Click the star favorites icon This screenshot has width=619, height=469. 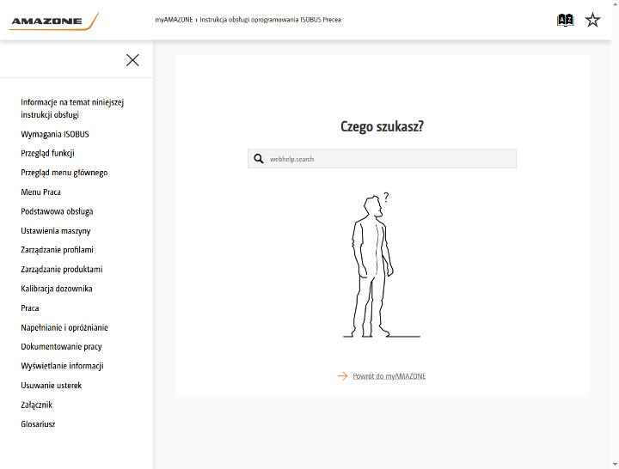[x=592, y=20]
